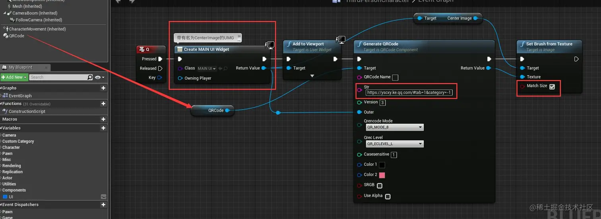Collapse the Variables section
This screenshot has width=601, height=219.
click(1, 128)
